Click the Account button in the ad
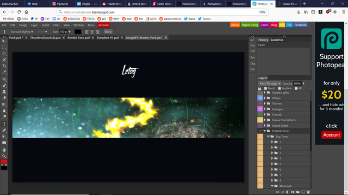Screen dimensions: 348x195 tap(331, 135)
